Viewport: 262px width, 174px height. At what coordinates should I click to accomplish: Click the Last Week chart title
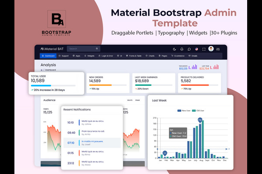tap(159, 100)
